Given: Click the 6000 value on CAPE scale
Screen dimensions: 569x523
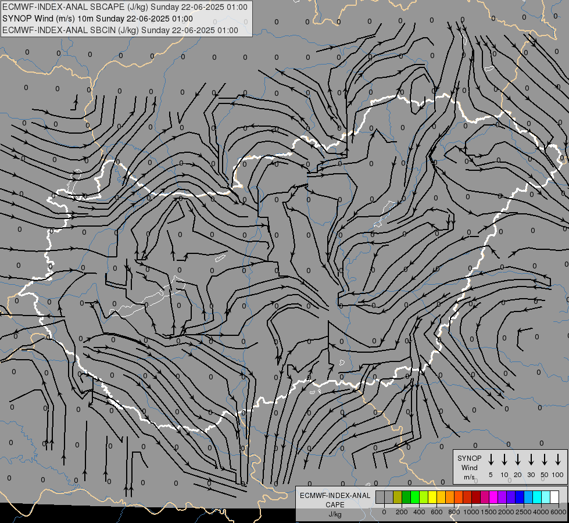Looking at the screenshot, I should 559,512.
